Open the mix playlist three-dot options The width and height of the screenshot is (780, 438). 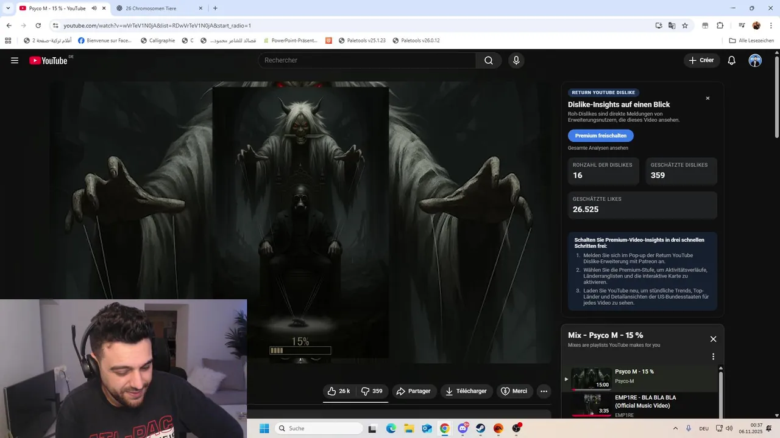[x=713, y=356]
